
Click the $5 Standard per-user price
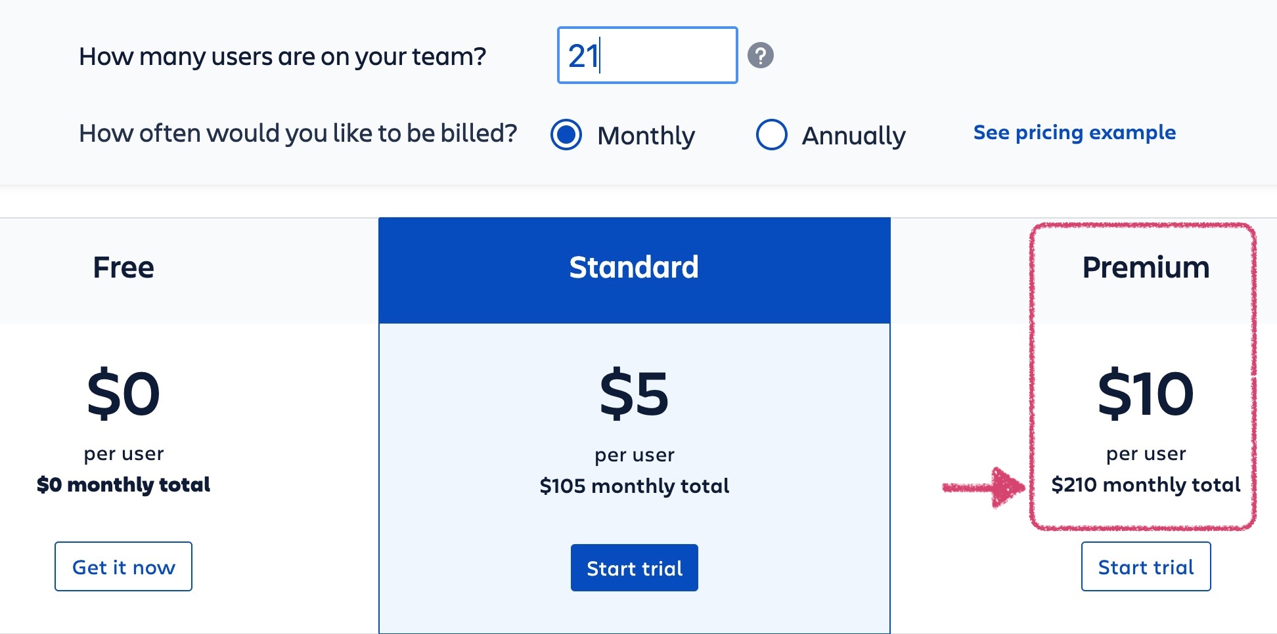click(634, 394)
